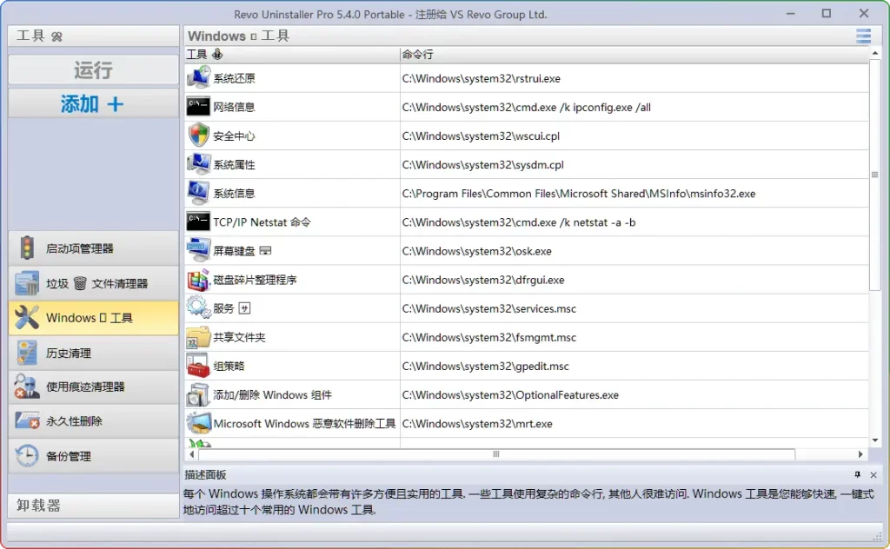890x549 pixels.
Task: Select the ipconfig.exe /all command cell
Action: (634, 107)
